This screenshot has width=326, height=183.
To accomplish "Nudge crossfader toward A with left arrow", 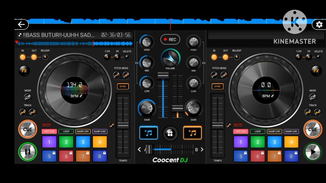I will (x=139, y=149).
